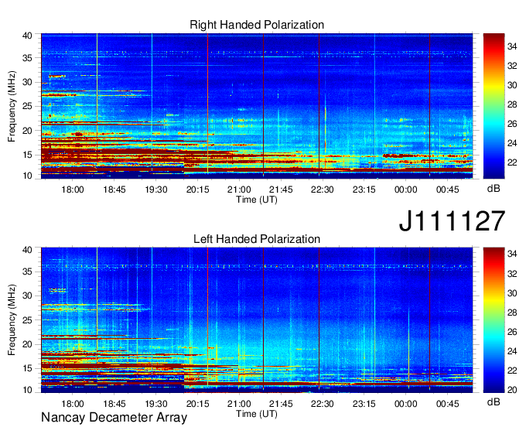The width and height of the screenshot is (526, 427).
Task: Click the "00:45" tick under the Left Handed plot
Action: coord(448,404)
